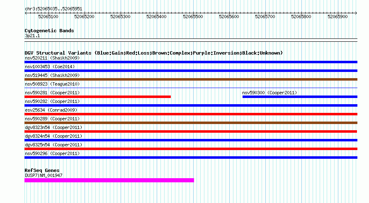
Task: Click the ruler's left arrowhead
Action: (26, 13)
